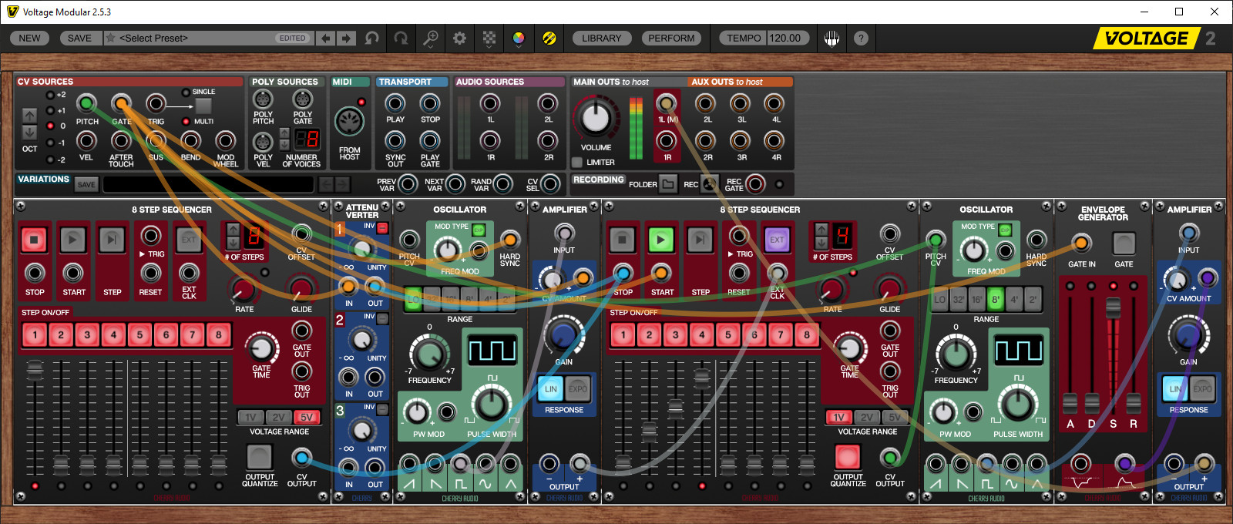Open help with question mark icon
1233x524 pixels.
pos(861,38)
